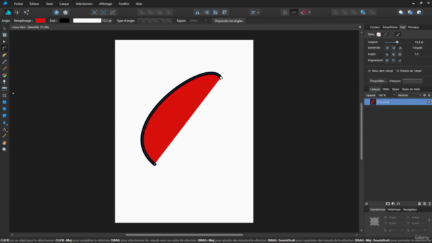Open the Fichier menu
432x243 pixels.
pos(18,4)
